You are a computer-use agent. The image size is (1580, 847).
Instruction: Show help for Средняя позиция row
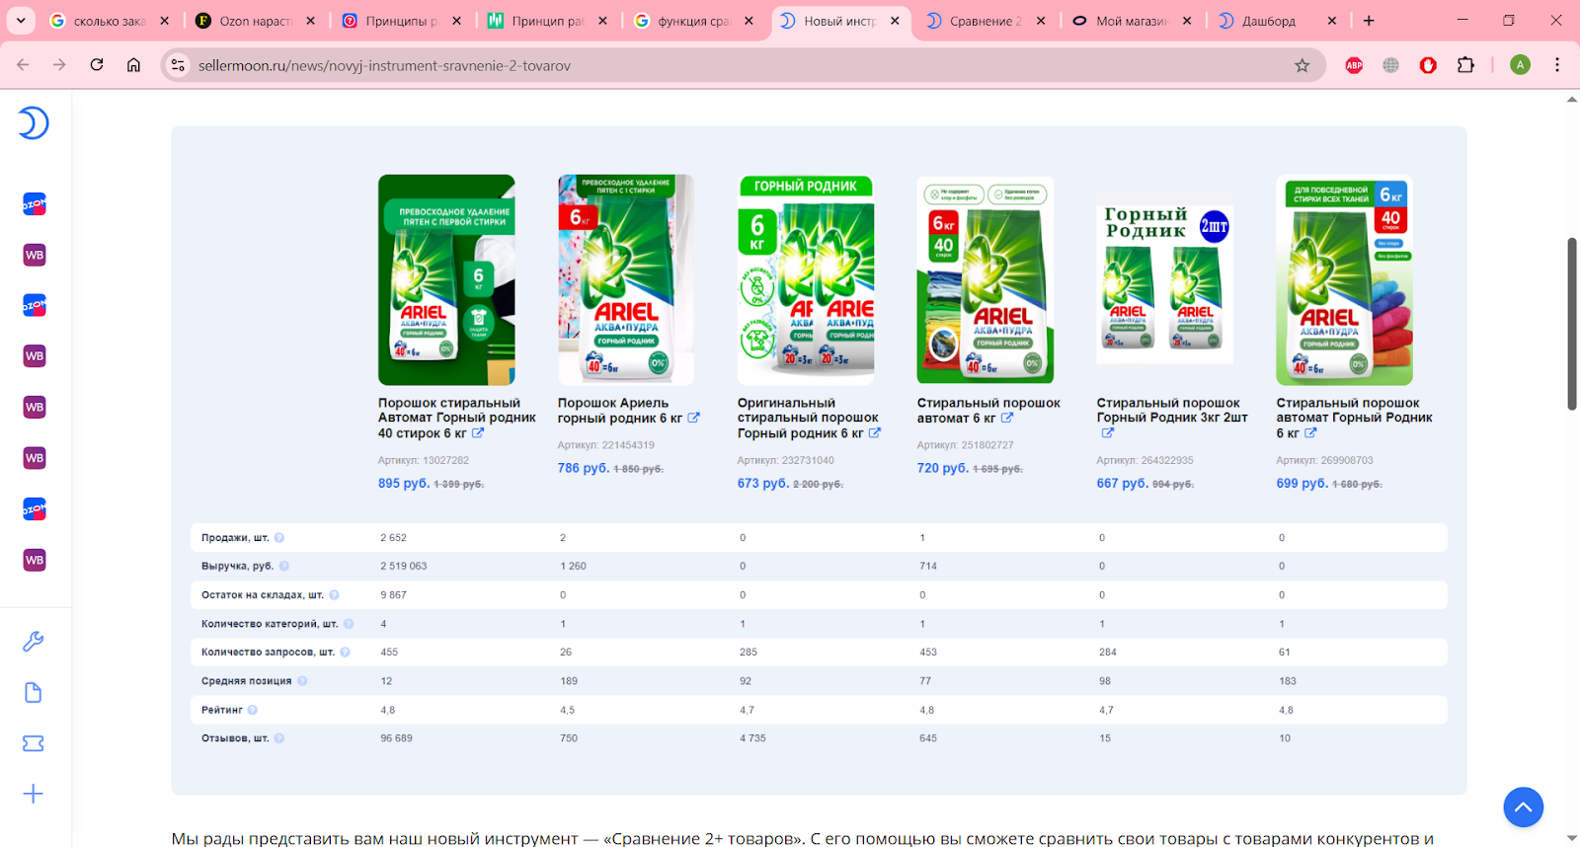[302, 681]
